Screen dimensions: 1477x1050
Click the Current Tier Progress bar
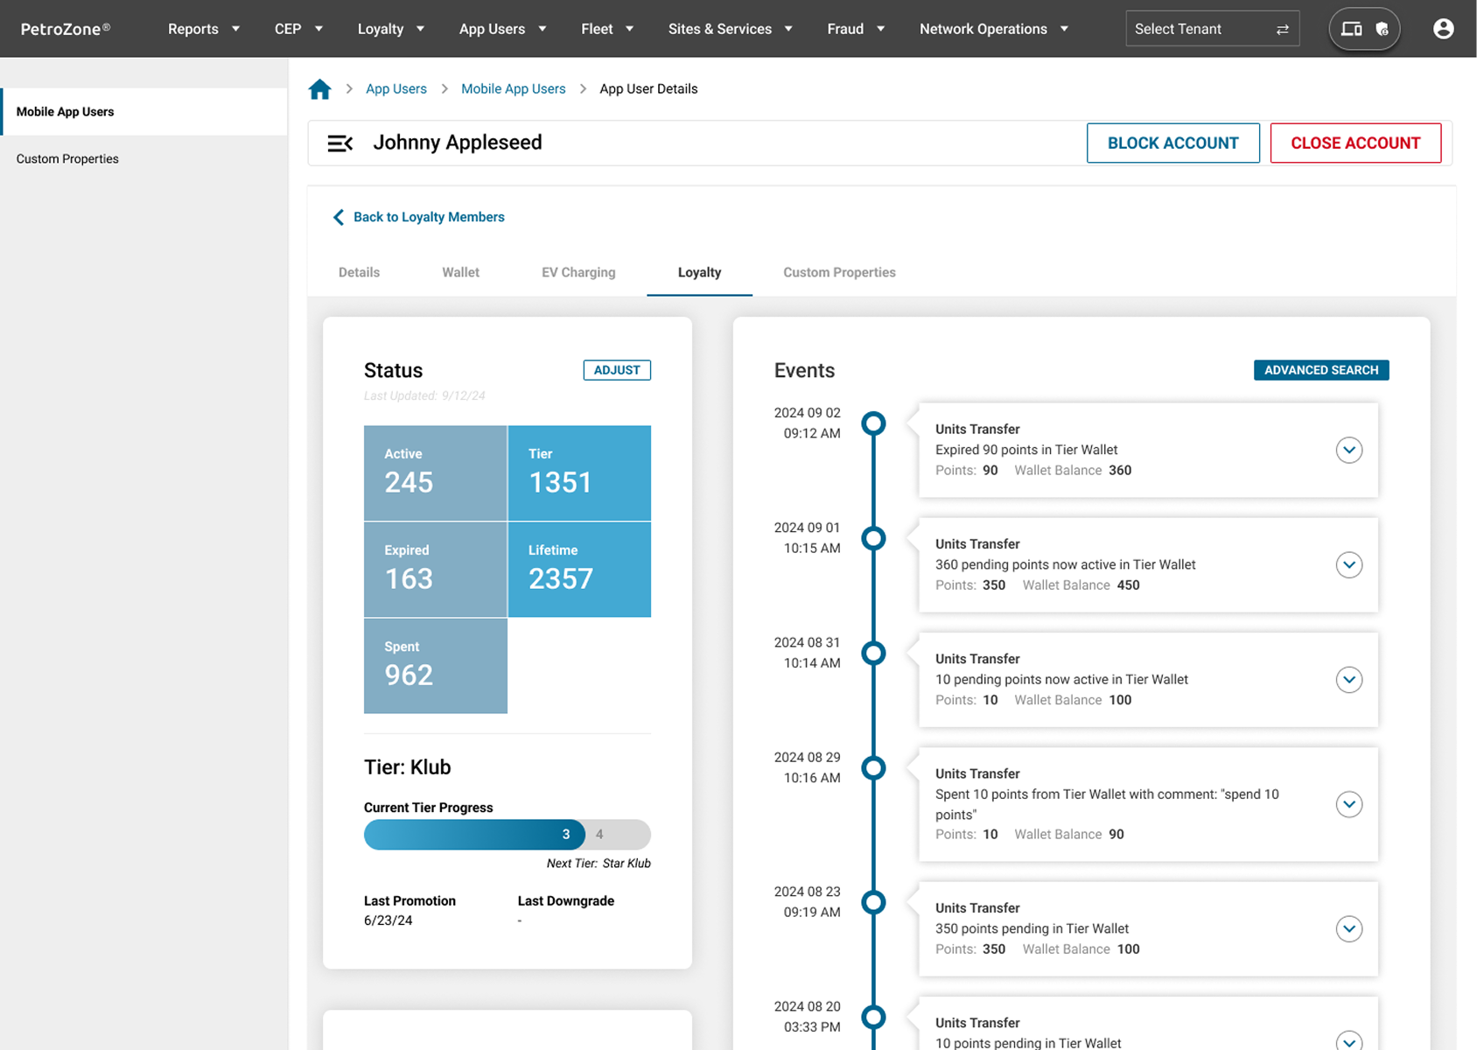507,835
